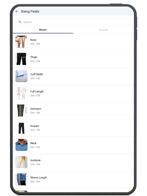Switch to the Master tab

coord(43,30)
